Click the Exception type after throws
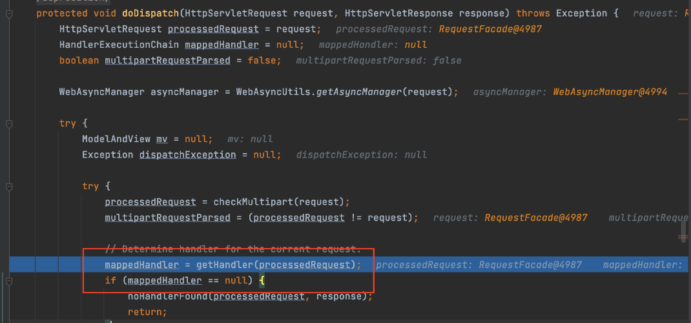Image resolution: width=691 pixels, height=323 pixels. pos(581,13)
